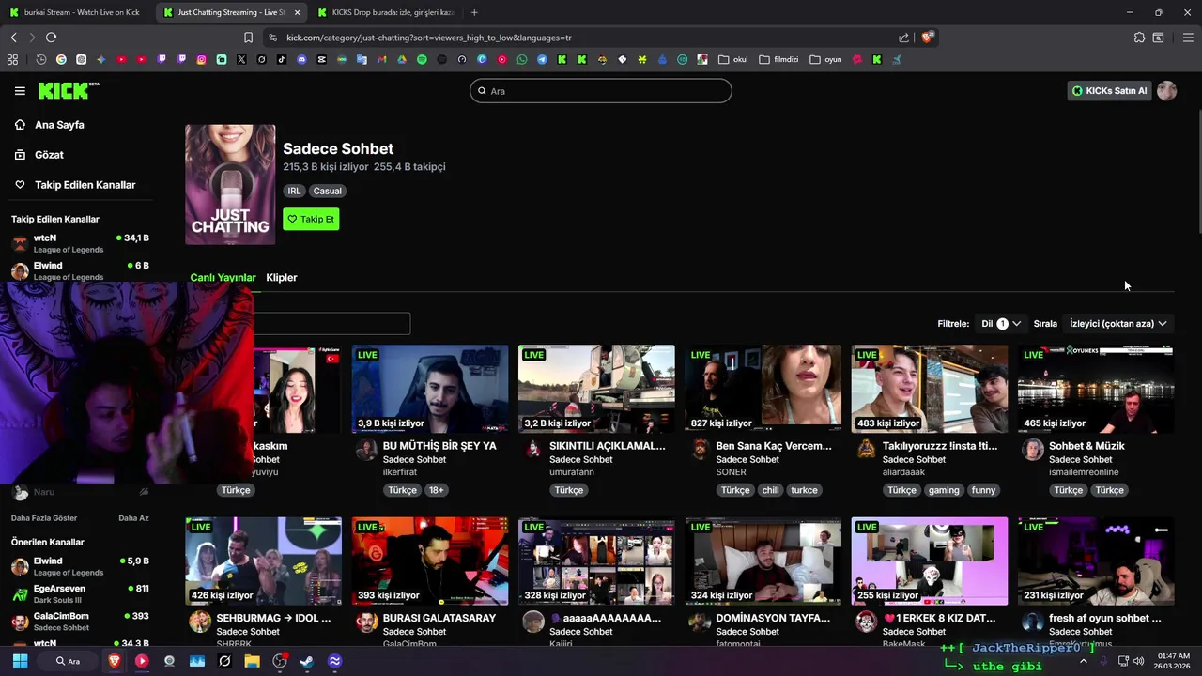Viewport: 1202px width, 676px height.
Task: Open the filmdizi bookmarks folder
Action: point(778,59)
